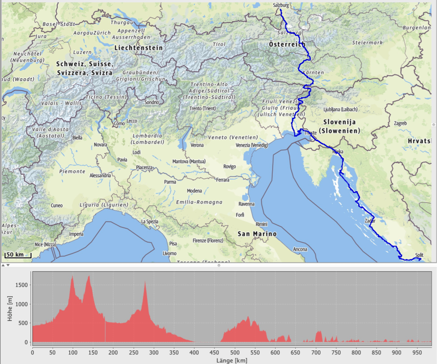Click the "Länge [km]" axis title
The height and width of the screenshot is (364, 437).
tap(231, 359)
